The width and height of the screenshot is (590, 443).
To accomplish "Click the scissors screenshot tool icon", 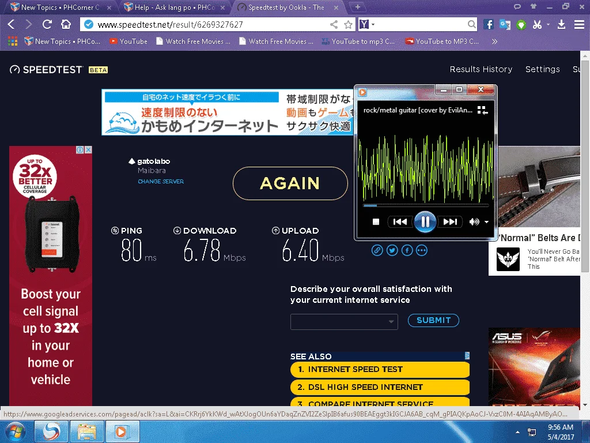I will (x=538, y=24).
